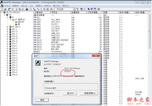The height and width of the screenshot is (106, 152).
Task: Click the Filter edit icon beside the filter box
Action: [x=77, y=9]
